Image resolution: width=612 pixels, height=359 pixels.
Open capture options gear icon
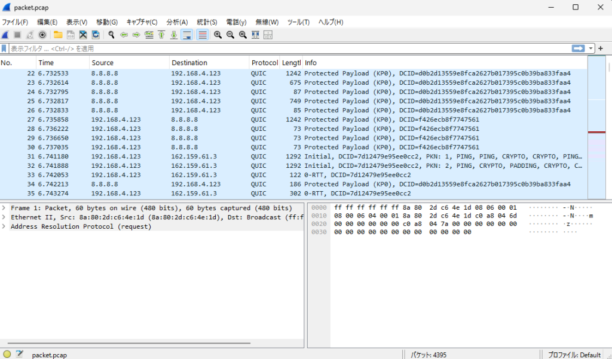(x=42, y=35)
